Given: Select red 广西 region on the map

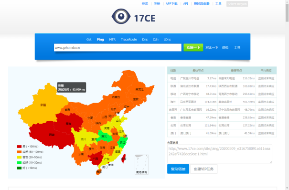Looking at the screenshot, I should click(x=96, y=158).
